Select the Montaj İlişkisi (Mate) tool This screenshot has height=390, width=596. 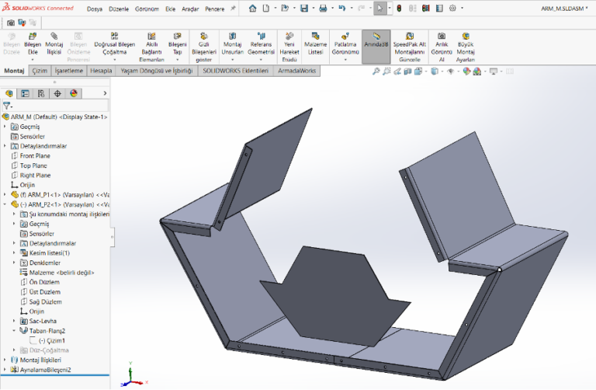point(54,37)
